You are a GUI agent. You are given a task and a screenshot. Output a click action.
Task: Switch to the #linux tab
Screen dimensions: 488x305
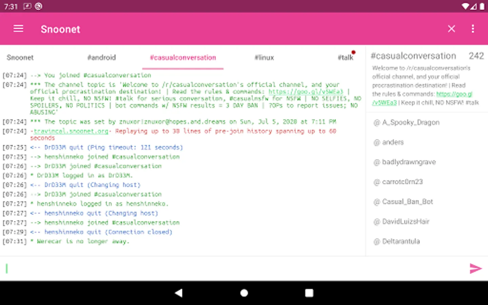coord(264,58)
